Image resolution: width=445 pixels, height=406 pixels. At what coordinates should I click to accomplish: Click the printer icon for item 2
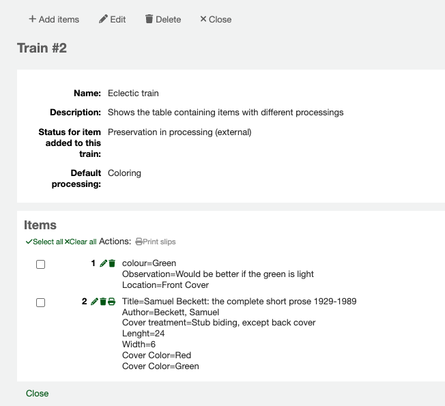click(x=112, y=302)
